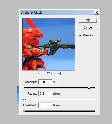
Task: Click the Radius slider handle
Action: click(24, 99)
